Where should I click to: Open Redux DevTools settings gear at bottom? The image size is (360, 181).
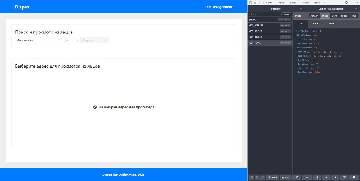click(354, 177)
